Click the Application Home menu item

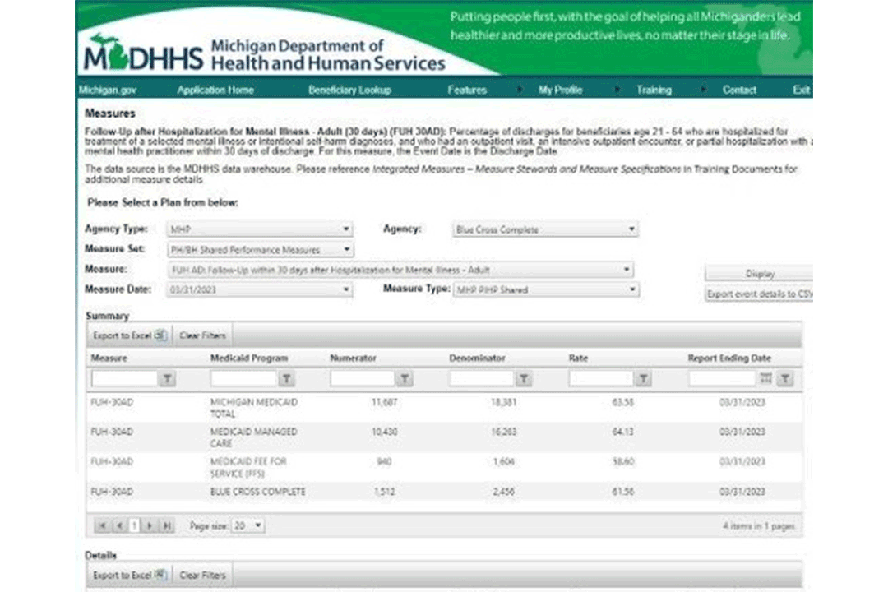pyautogui.click(x=215, y=90)
